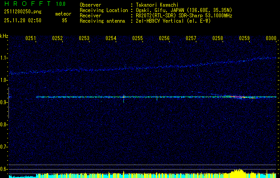Click the red meteor echo burst on the signal line
Screen dimensions: 280x178
(237, 96)
